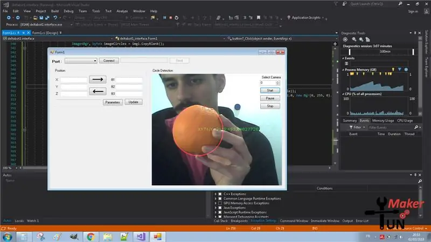Open the Diagnostic Tools settings gear icon
The height and width of the screenshot is (242, 431).
[345, 39]
